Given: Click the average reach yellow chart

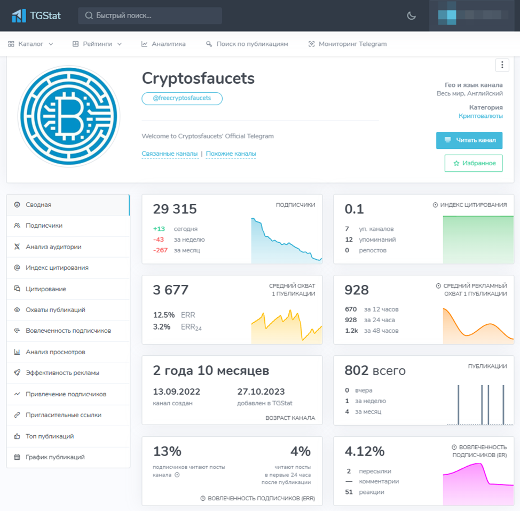Looking at the screenshot, I should [287, 326].
